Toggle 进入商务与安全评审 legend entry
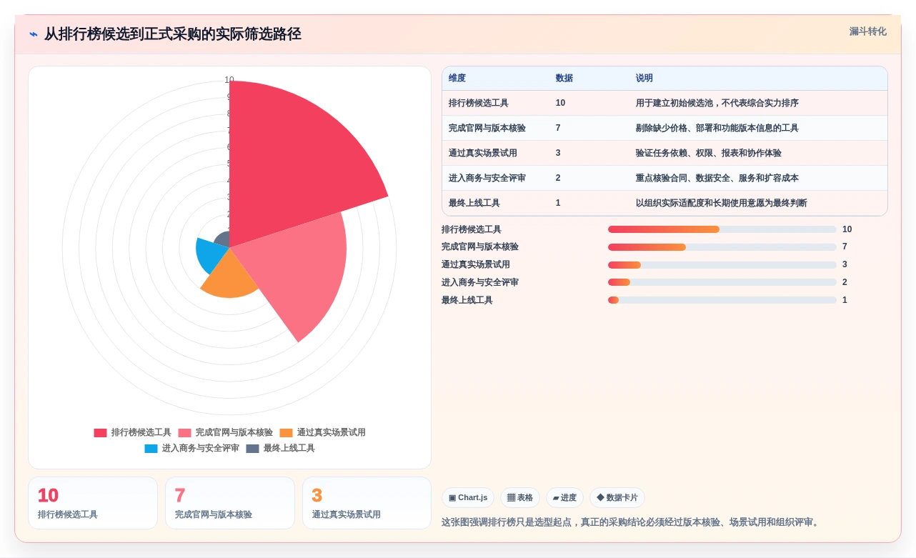The image size is (916, 558). point(191,448)
